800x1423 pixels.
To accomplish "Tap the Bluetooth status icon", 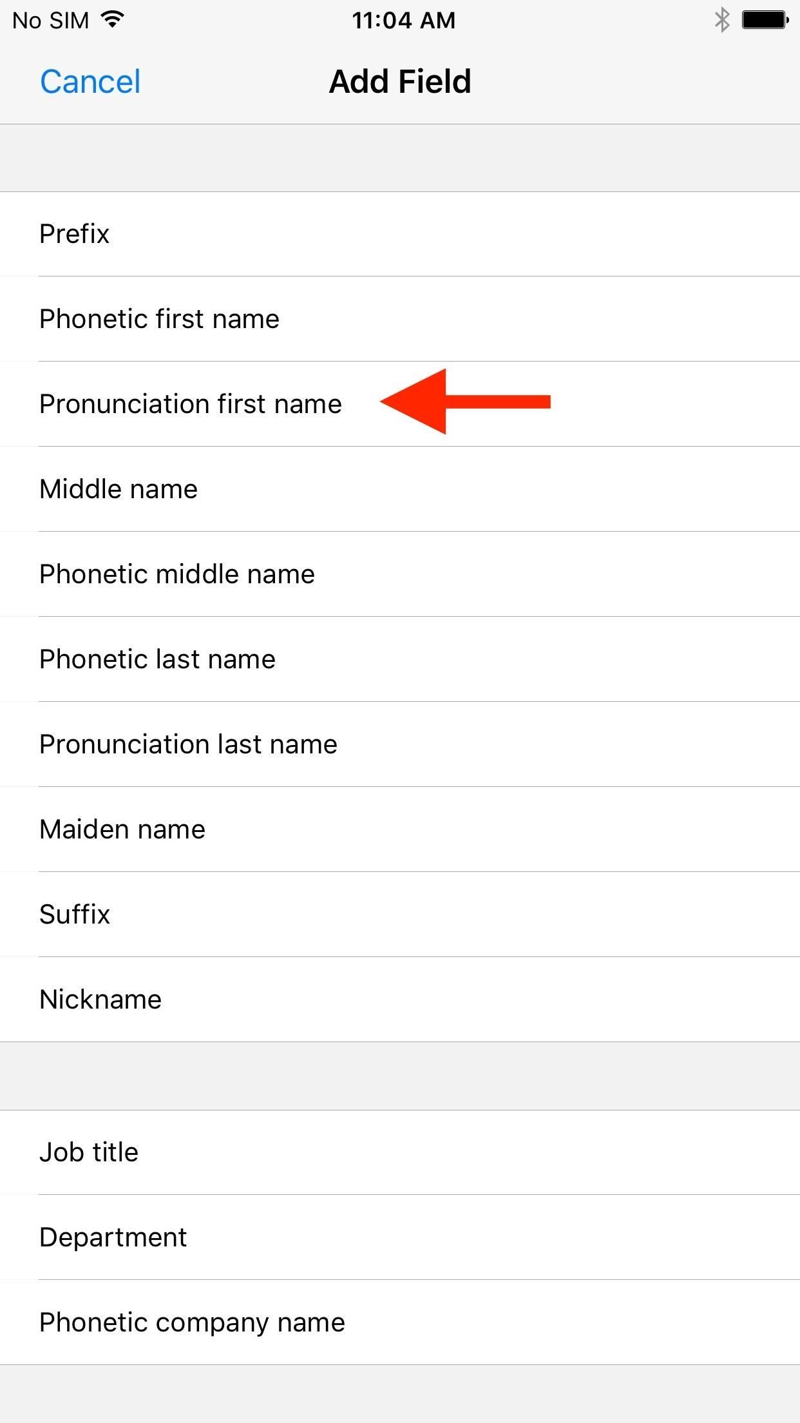I will 721,20.
